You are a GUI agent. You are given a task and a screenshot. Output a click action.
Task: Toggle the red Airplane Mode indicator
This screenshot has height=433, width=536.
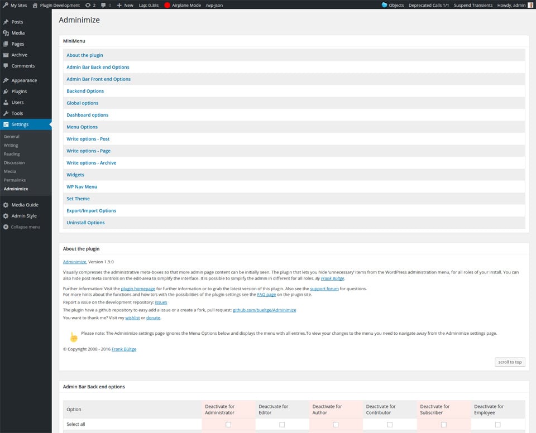pyautogui.click(x=167, y=5)
